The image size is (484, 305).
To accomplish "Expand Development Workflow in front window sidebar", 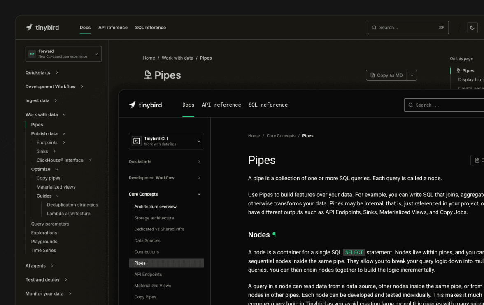I will [x=199, y=178].
